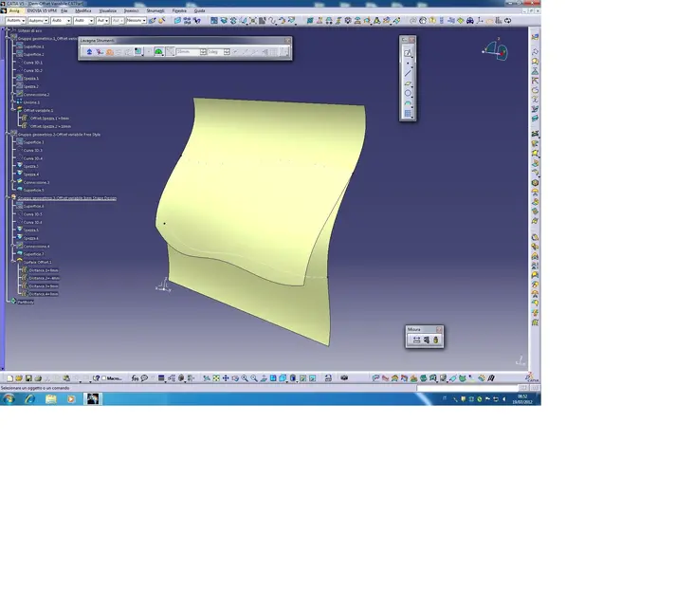Click the compass icon in the top-right viewport
This screenshot has width=694, height=607.
tap(497, 48)
